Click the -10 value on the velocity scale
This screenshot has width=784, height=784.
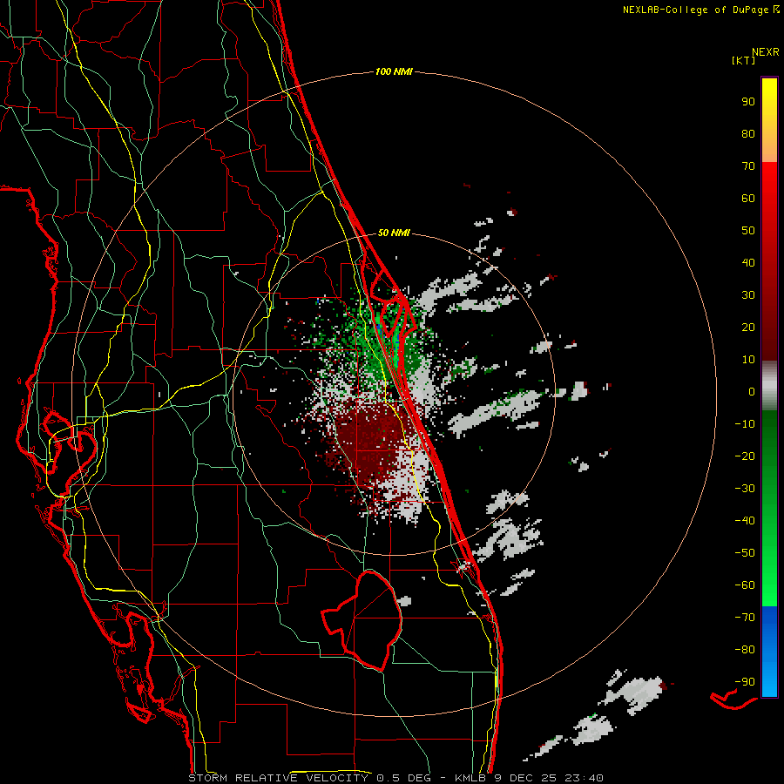(x=745, y=424)
